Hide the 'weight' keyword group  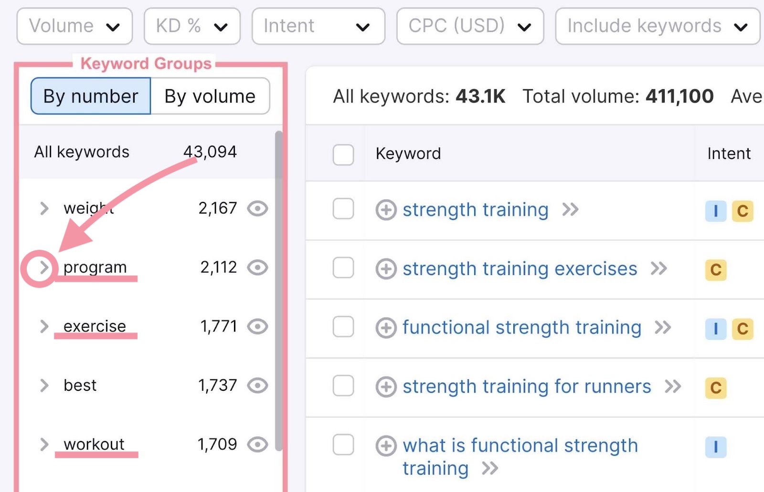pos(258,208)
